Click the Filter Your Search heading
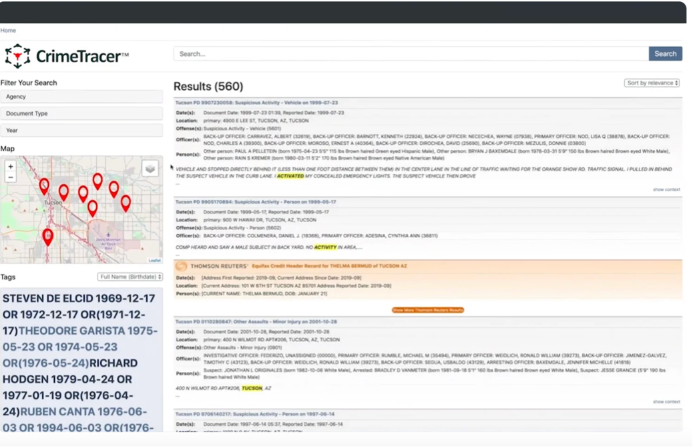The height and width of the screenshot is (448, 695). click(x=29, y=83)
